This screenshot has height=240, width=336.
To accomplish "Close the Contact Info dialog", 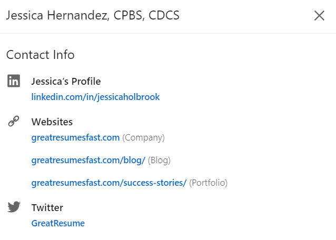I will pyautogui.click(x=319, y=16).
